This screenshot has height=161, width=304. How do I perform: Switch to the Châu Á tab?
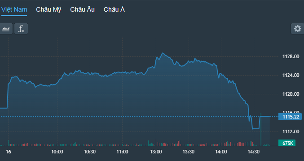[114, 9]
